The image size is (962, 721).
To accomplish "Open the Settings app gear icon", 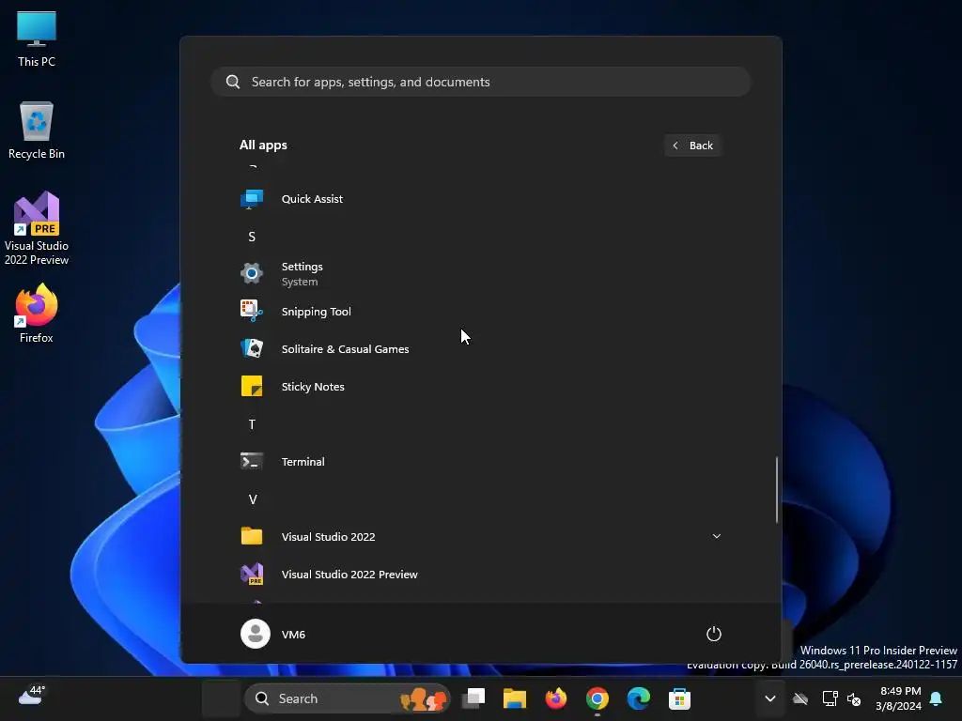I will (252, 273).
